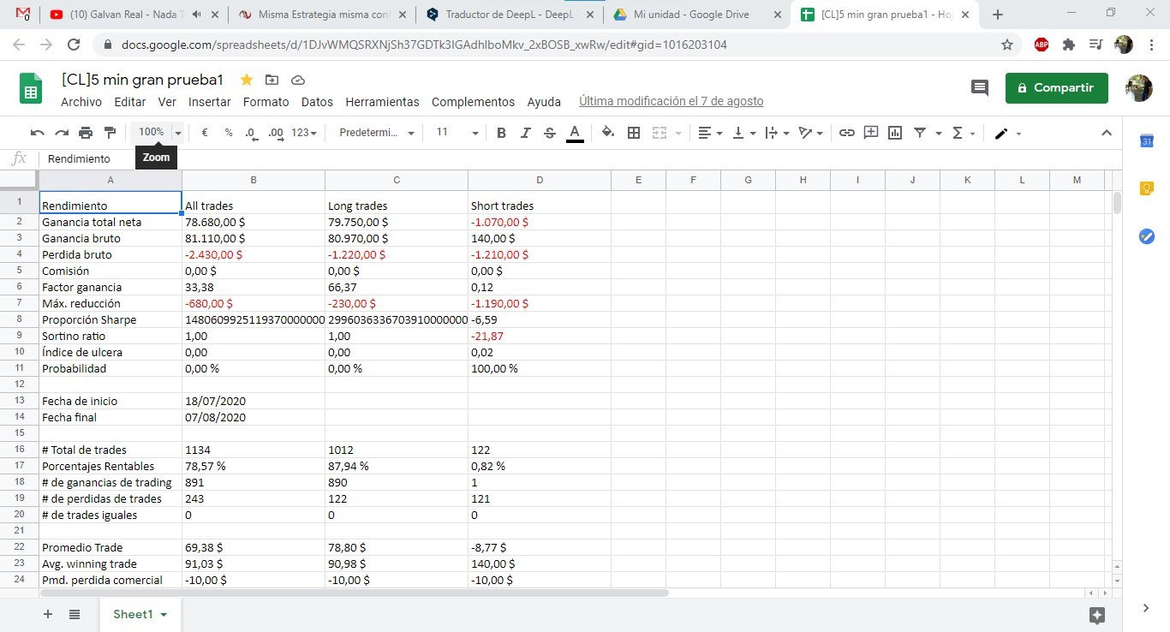Viewport: 1170px width, 632px height.
Task: Open the Complementos menu
Action: [x=474, y=102]
